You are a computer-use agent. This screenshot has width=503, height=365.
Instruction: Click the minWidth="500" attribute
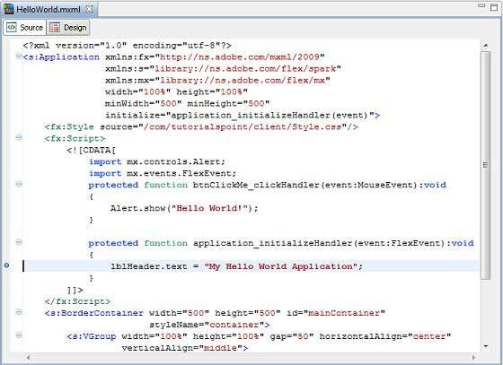144,104
